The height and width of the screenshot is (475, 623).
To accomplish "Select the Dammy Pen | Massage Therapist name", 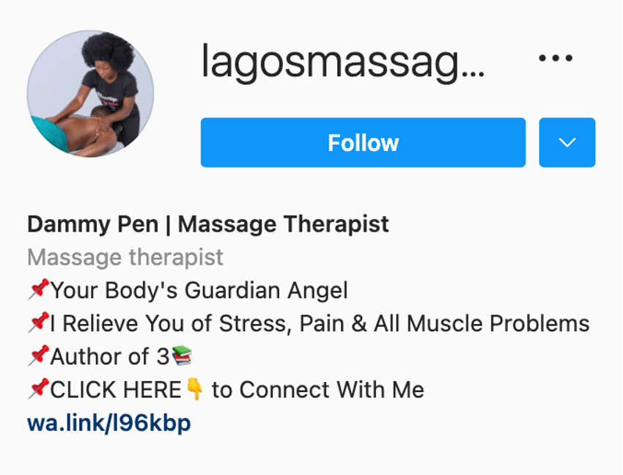I will (x=208, y=224).
